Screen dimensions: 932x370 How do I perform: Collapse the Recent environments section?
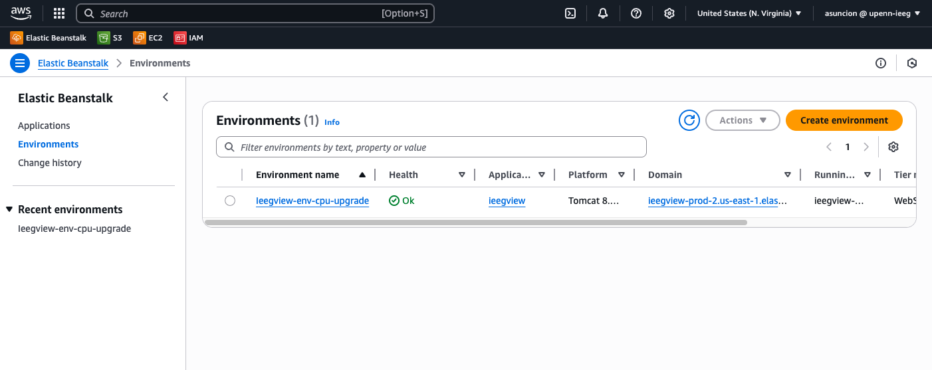[x=9, y=209]
